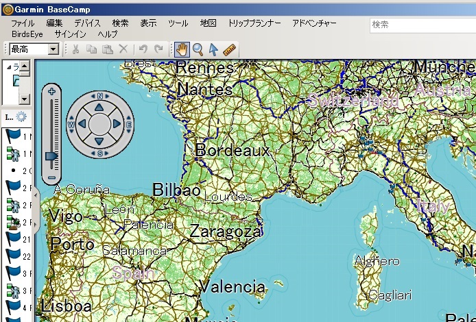This screenshot has height=322, width=476.
Task: Click the Garmin BaseCamp title bar icon
Action: coord(8,10)
